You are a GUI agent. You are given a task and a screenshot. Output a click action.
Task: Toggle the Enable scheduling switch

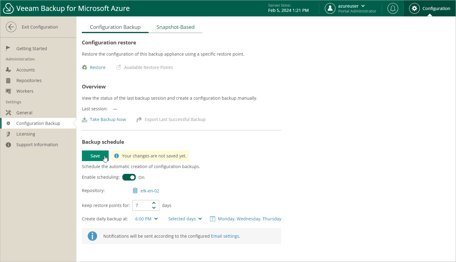tap(129, 177)
